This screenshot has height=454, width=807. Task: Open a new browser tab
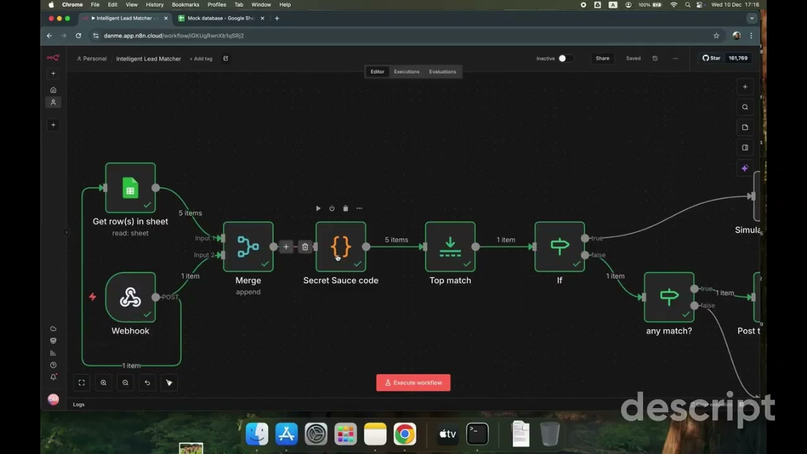coord(277,18)
